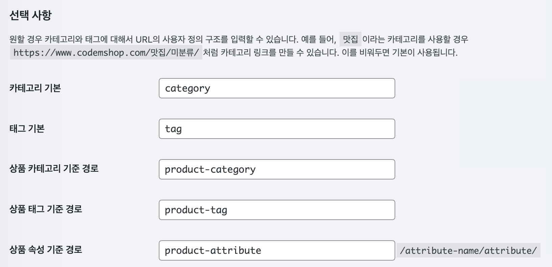Click the 카테고리 기본 label
The image size is (552, 267).
[35, 88]
